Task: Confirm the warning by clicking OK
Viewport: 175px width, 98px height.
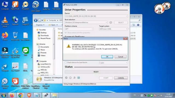Action: pos(107,57)
